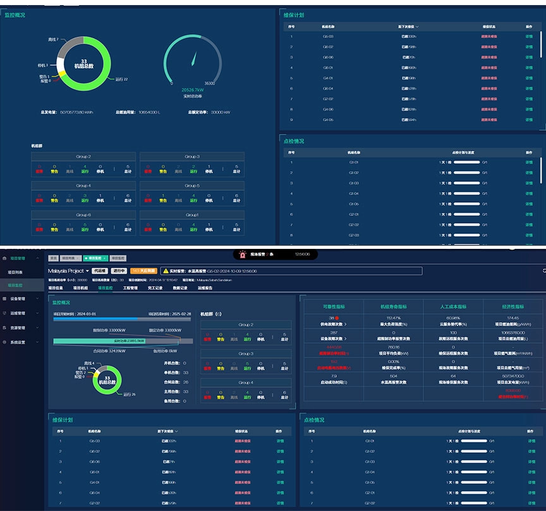This screenshot has height=511, width=546.
Task: Click the green 实时功率 progress bar
Action: 101,341
